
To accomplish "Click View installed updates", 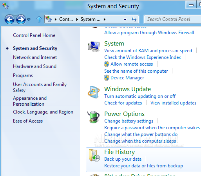I will pyautogui.click(x=173, y=103).
